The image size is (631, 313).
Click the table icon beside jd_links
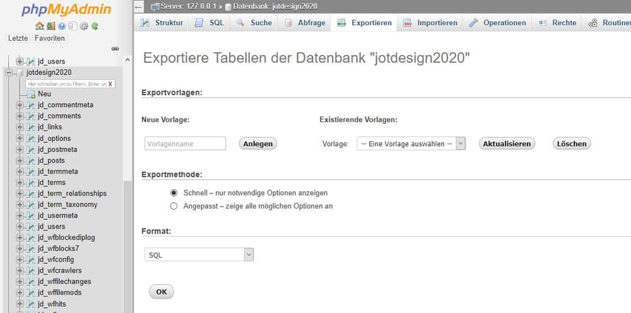tap(31, 127)
